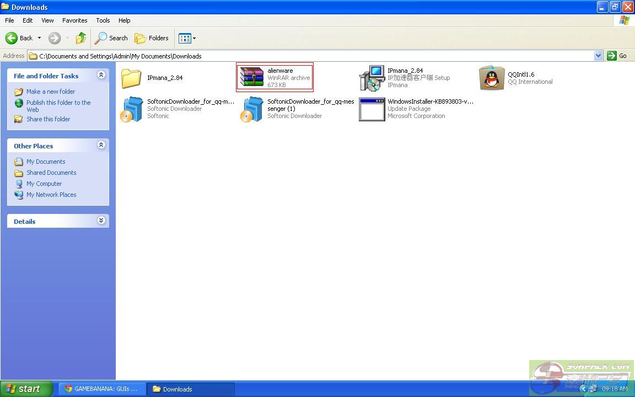Expand the Details panel
635x397 pixels.
pos(101,221)
